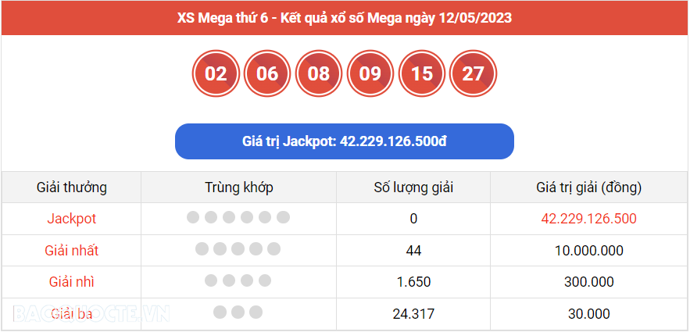Select the red ball showing 15
This screenshot has width=690, height=332.
tap(422, 74)
